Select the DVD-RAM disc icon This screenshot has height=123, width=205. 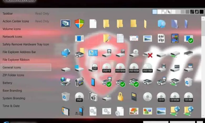coord(120,68)
